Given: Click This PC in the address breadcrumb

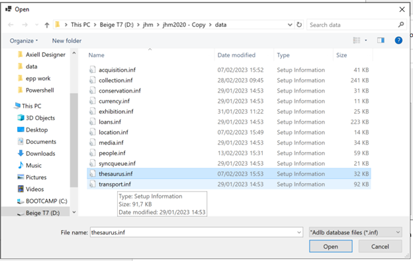Looking at the screenshot, I should (x=80, y=24).
